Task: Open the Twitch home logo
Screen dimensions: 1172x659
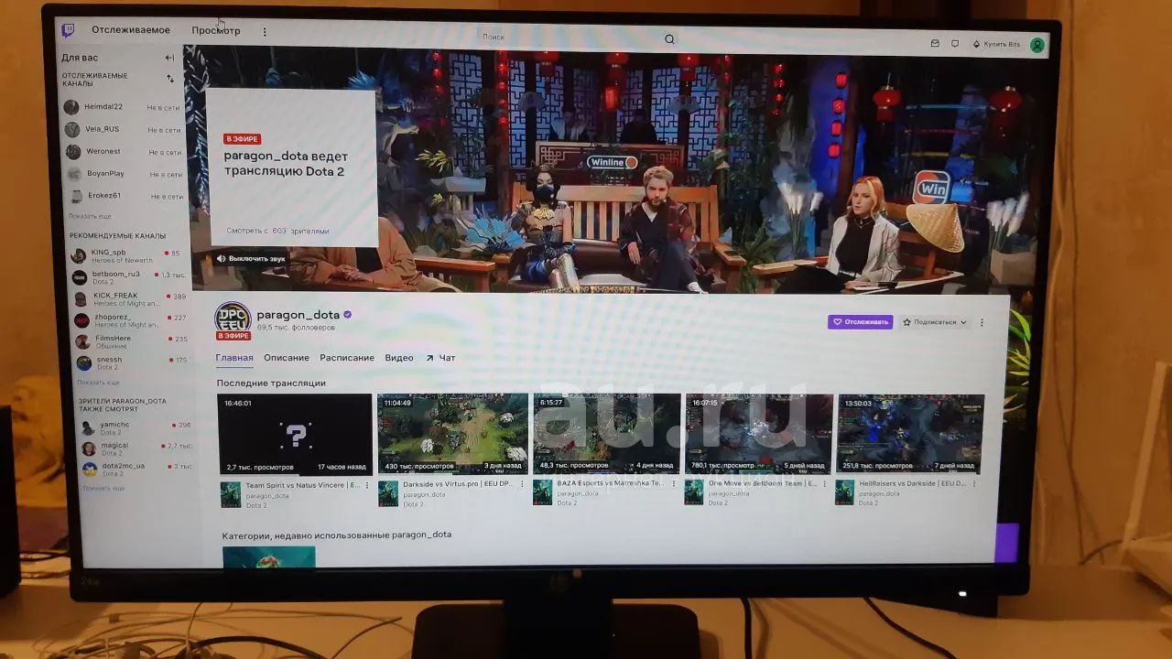Action: coord(68,30)
